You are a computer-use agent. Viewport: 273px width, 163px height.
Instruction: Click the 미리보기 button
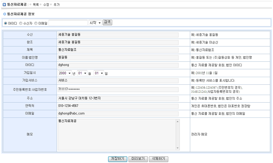tap(138, 159)
